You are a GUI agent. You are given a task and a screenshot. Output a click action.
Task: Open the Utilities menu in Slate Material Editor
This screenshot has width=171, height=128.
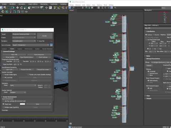pyautogui.click(x=111, y=5)
